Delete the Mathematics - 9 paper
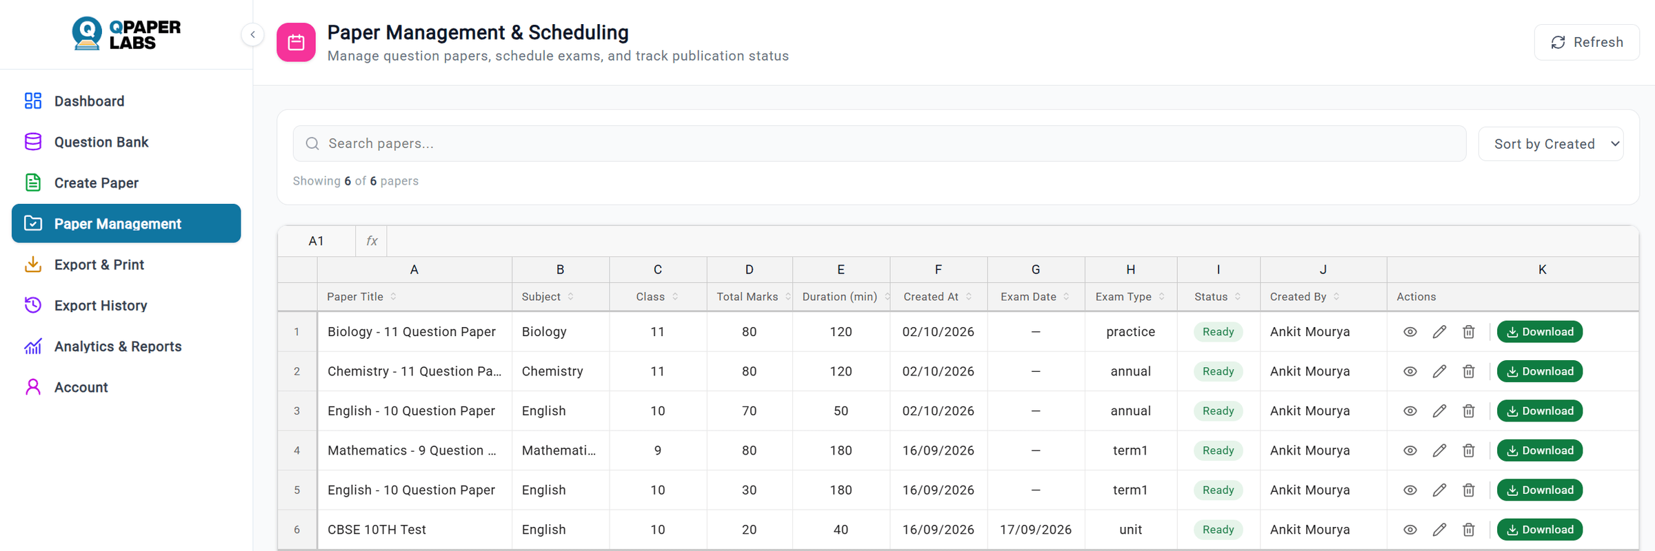The width and height of the screenshot is (1655, 551). [x=1469, y=450]
